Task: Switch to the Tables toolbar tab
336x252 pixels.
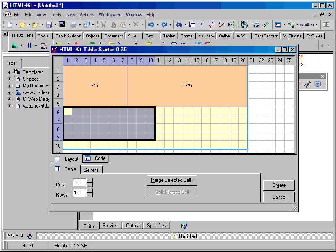Action: pyautogui.click(x=169, y=36)
